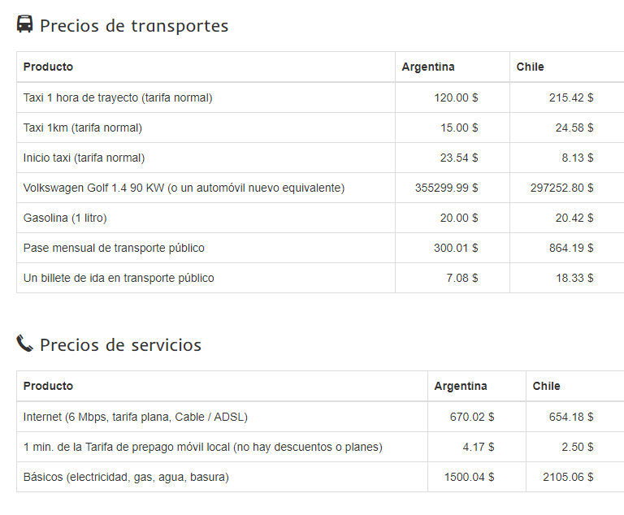Click the 1500.04 $ Argentina price cell

[469, 477]
